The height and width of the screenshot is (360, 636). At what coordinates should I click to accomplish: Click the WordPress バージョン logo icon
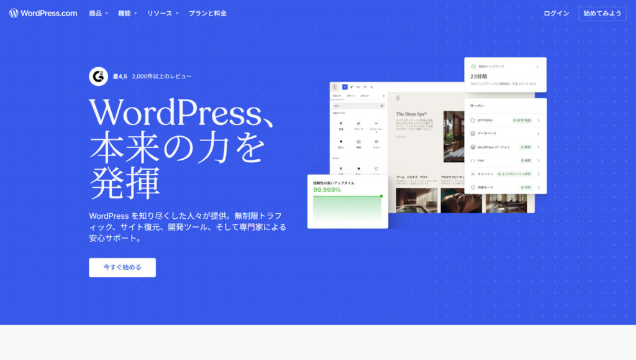pyautogui.click(x=473, y=147)
